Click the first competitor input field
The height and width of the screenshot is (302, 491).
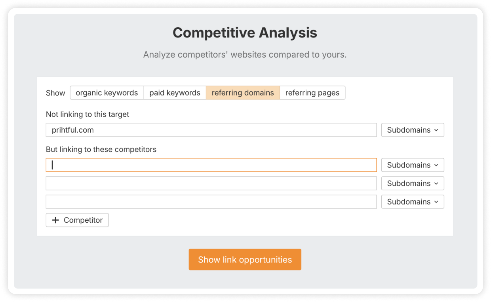tap(211, 165)
